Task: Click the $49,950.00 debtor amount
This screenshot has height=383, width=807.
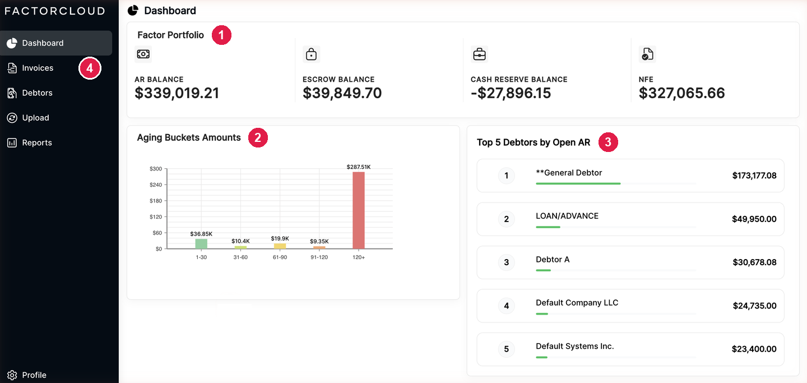Action: pos(754,219)
